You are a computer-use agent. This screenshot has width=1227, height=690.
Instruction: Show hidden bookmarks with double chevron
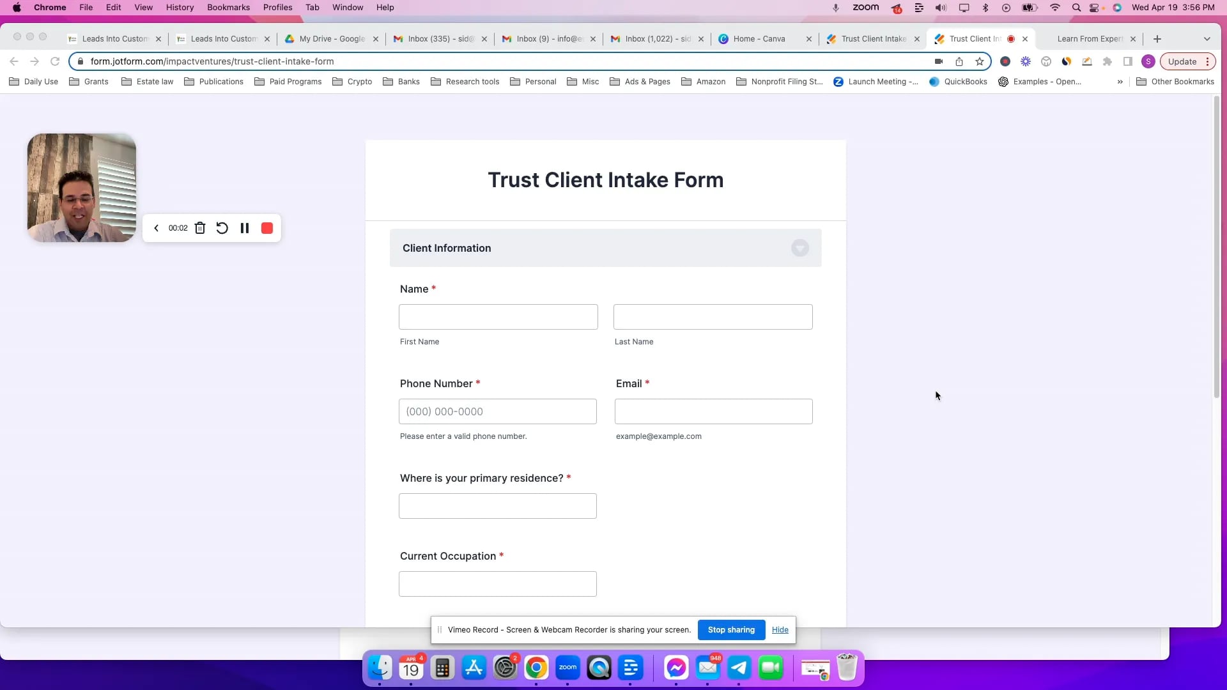[x=1120, y=82]
